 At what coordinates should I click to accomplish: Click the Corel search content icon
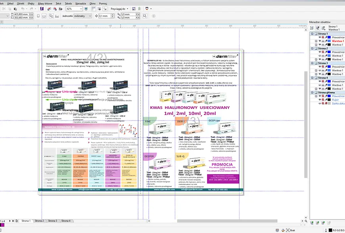(42, 9)
